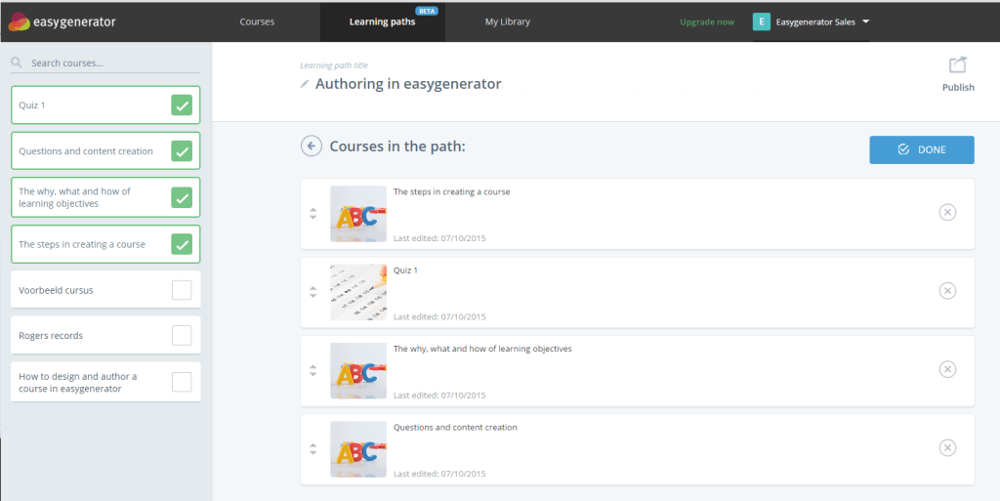Click the Authoring in easygenerator title
1000x501 pixels.
408,84
